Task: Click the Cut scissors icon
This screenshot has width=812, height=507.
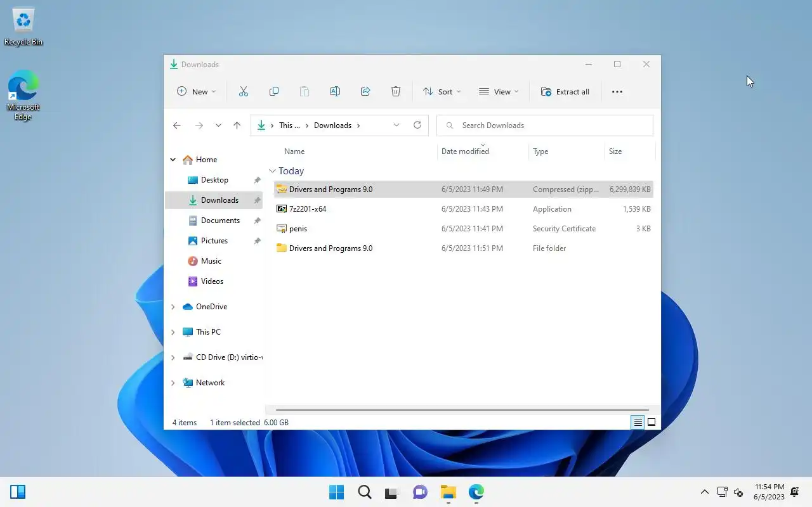Action: [x=244, y=92]
